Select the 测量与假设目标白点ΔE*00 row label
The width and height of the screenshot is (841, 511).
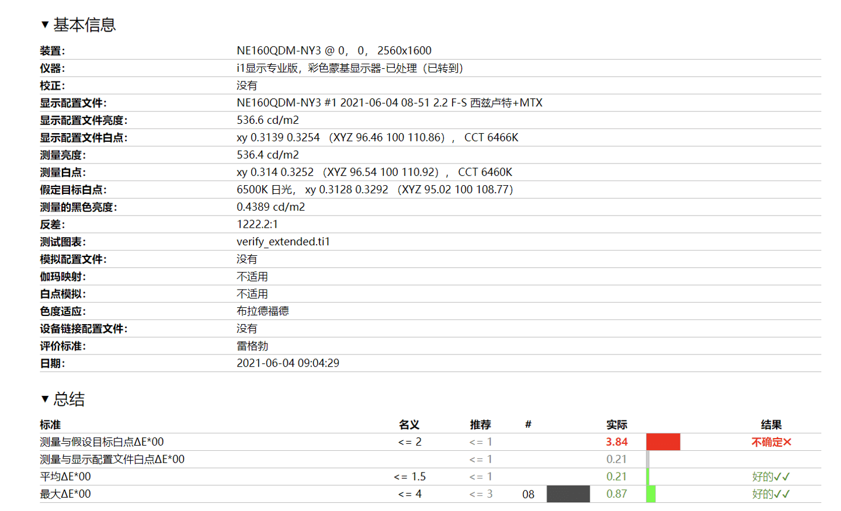(x=102, y=442)
